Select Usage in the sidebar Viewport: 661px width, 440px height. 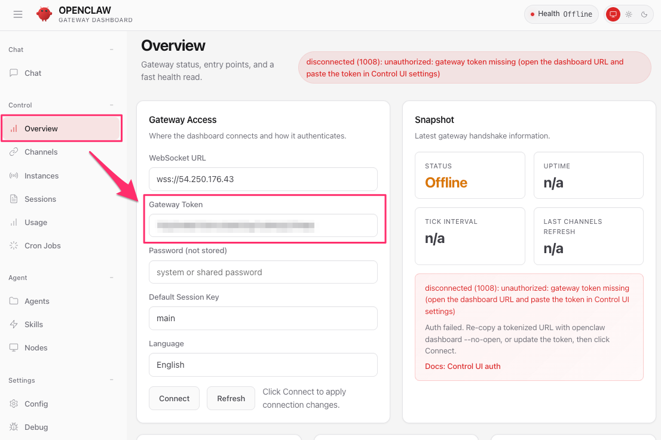(36, 222)
